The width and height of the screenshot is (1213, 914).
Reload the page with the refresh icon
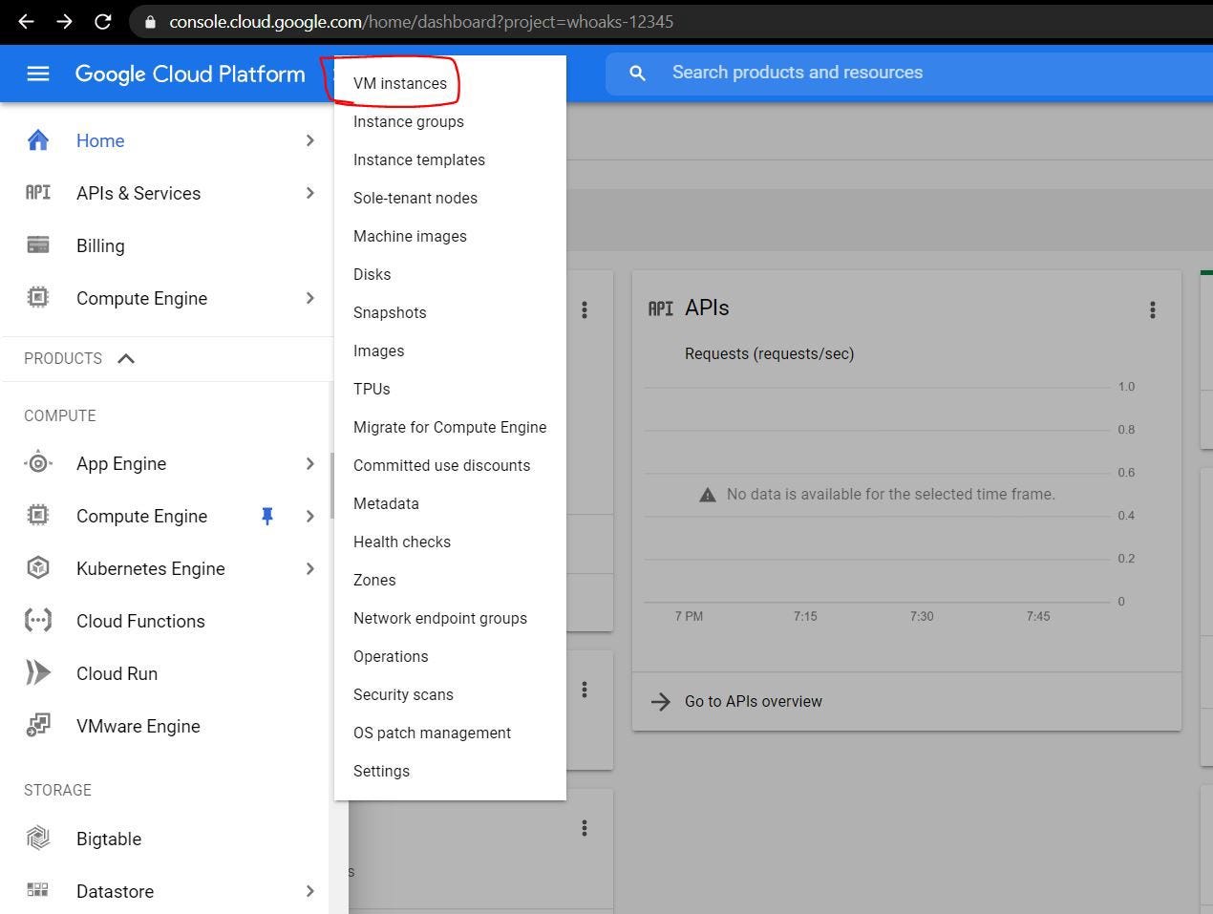pyautogui.click(x=103, y=21)
